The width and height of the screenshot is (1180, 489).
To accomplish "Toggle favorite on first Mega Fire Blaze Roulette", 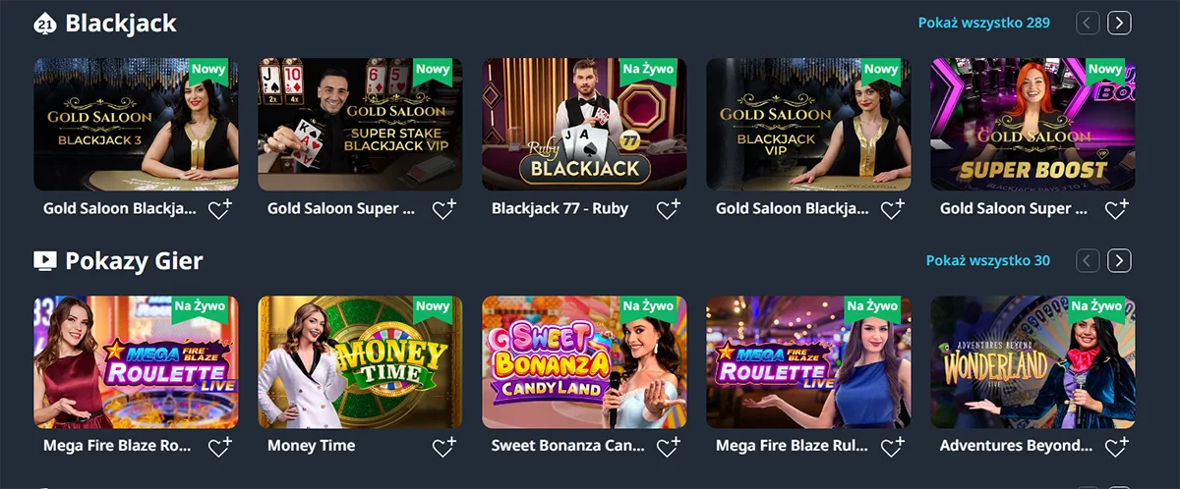I will point(219,447).
